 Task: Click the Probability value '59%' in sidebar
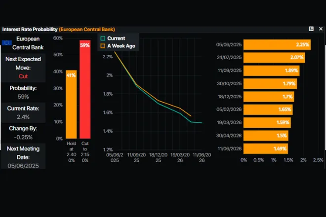[x=23, y=97]
